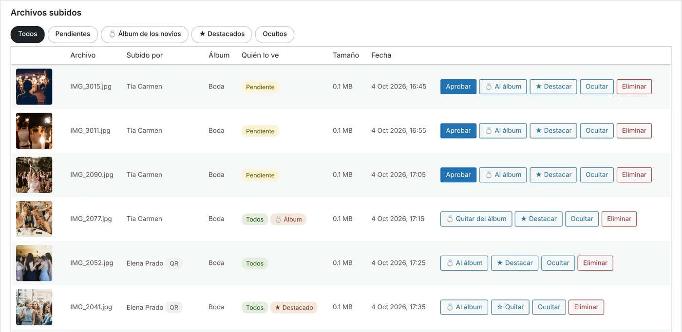This screenshot has width=682, height=332.
Task: Open the Pendientes filter tab
Action: [73, 34]
